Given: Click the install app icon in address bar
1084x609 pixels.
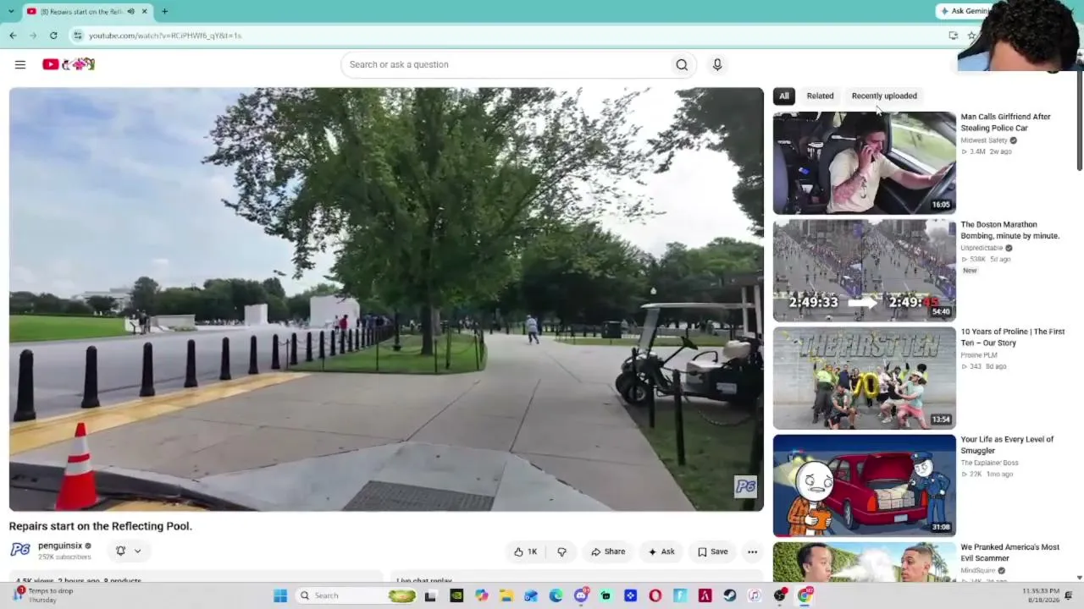Looking at the screenshot, I should 954,36.
